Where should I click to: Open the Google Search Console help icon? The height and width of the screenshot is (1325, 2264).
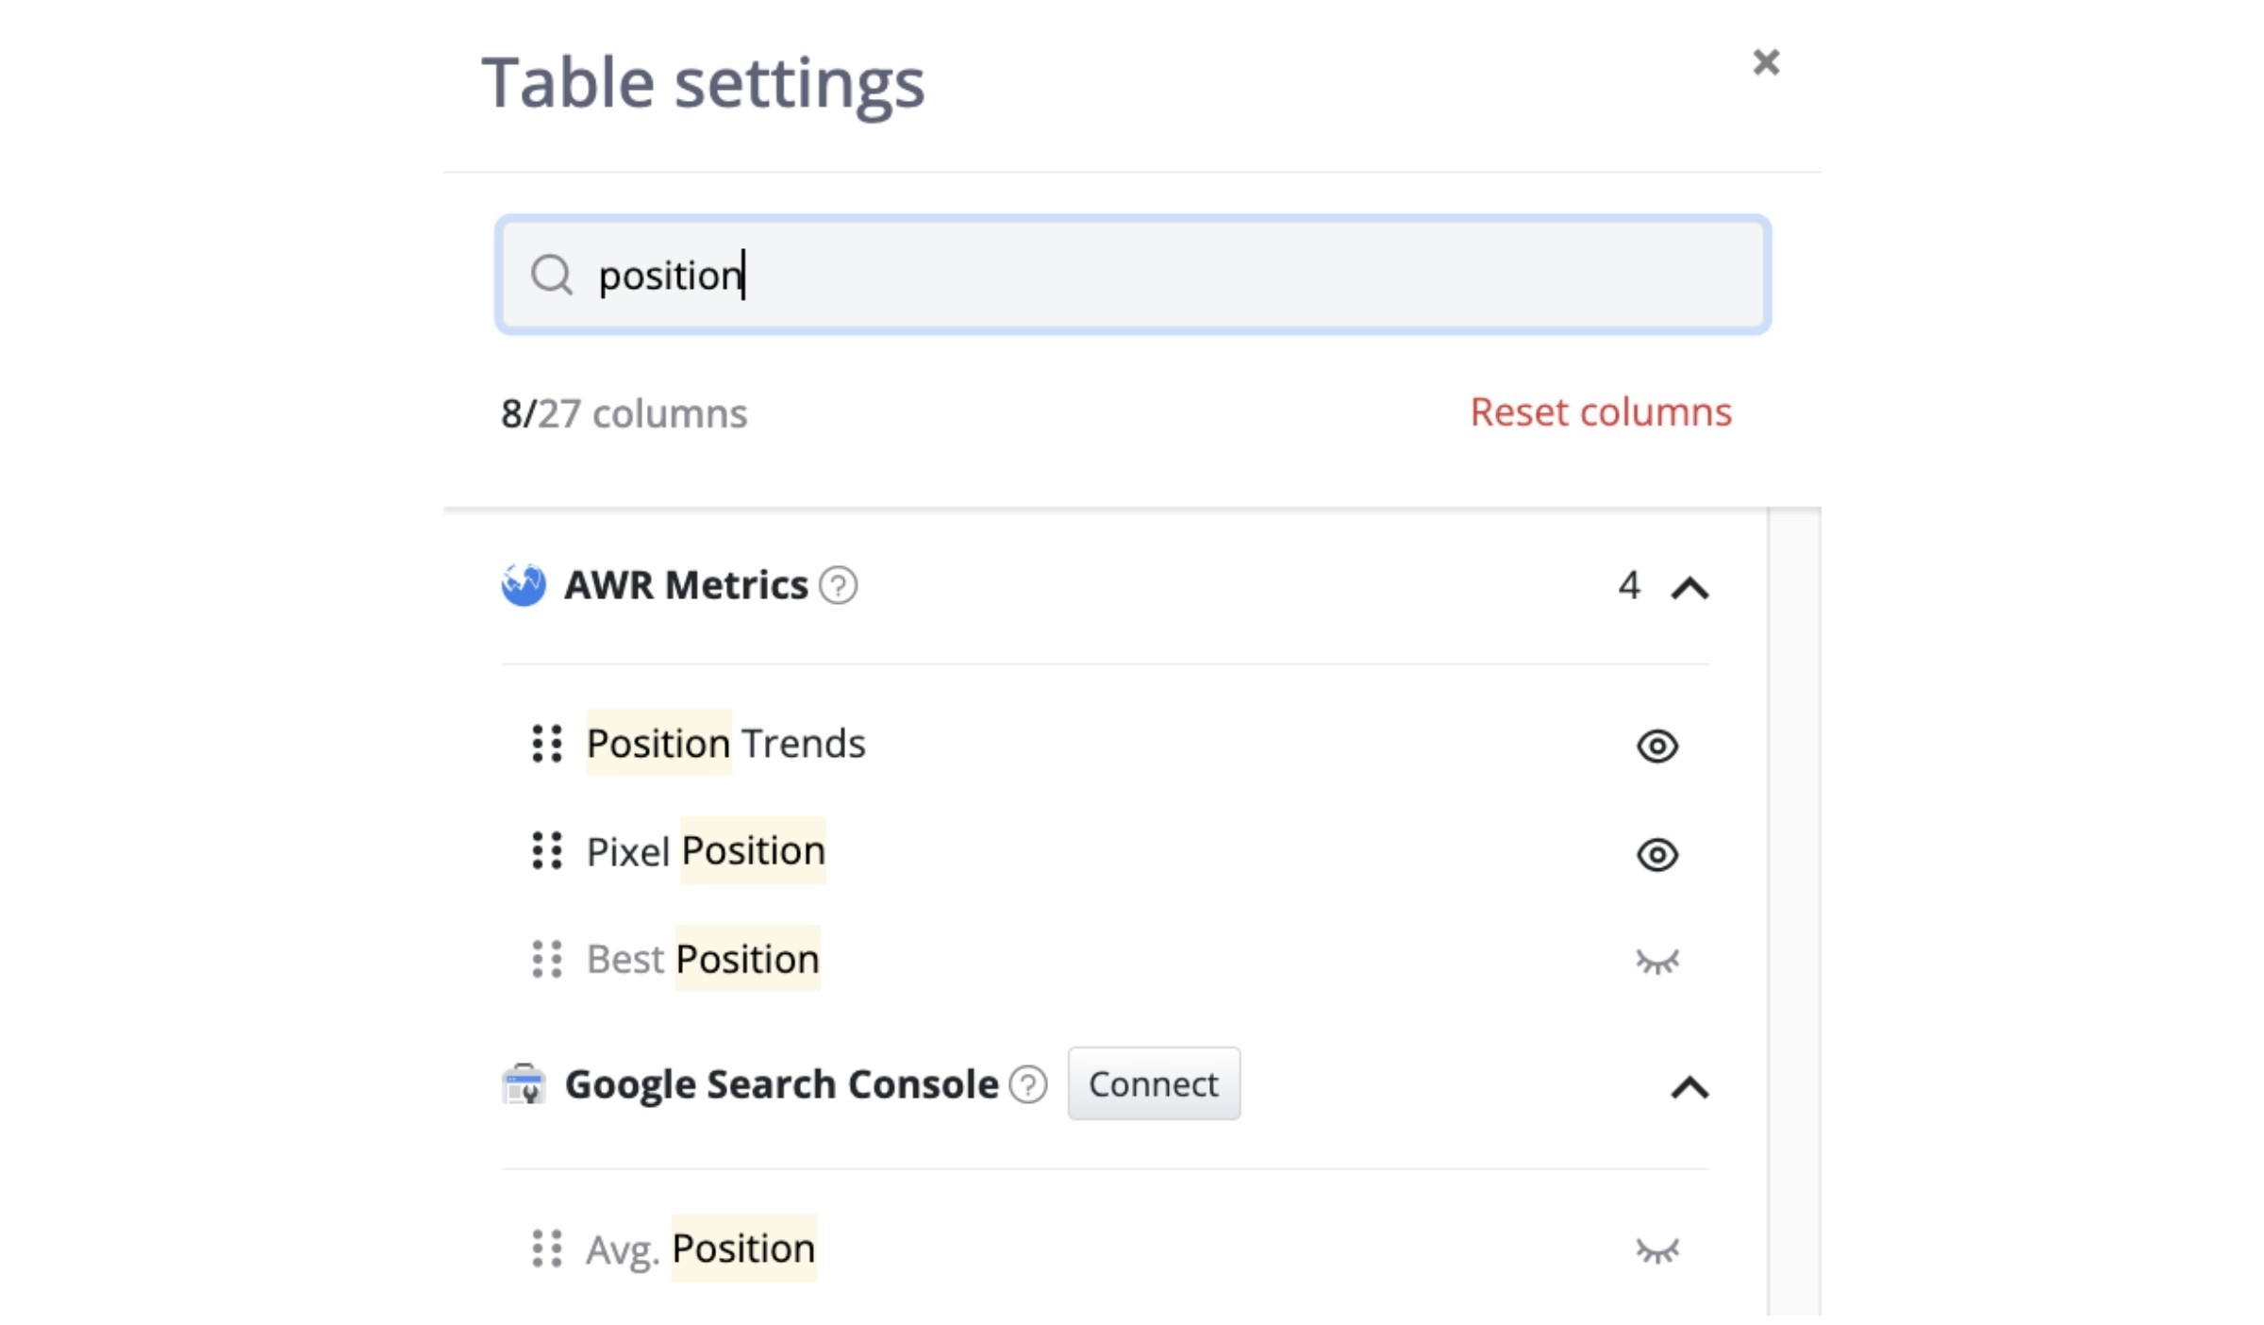coord(1027,1084)
